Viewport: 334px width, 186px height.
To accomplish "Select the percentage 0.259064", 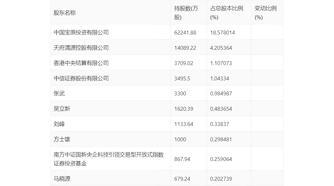I will pyautogui.click(x=221, y=159).
